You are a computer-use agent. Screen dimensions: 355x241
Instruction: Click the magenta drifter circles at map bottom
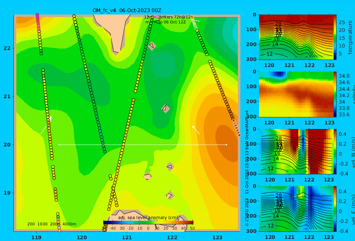(59, 225)
